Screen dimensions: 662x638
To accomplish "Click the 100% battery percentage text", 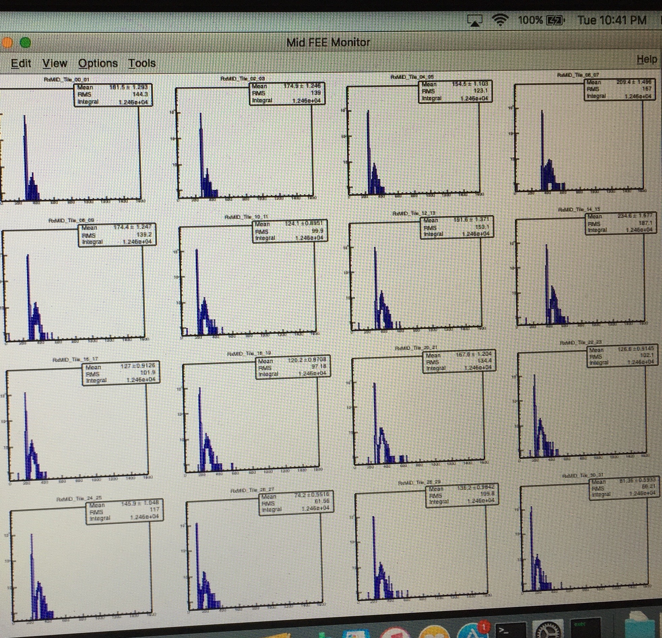I will point(530,20).
